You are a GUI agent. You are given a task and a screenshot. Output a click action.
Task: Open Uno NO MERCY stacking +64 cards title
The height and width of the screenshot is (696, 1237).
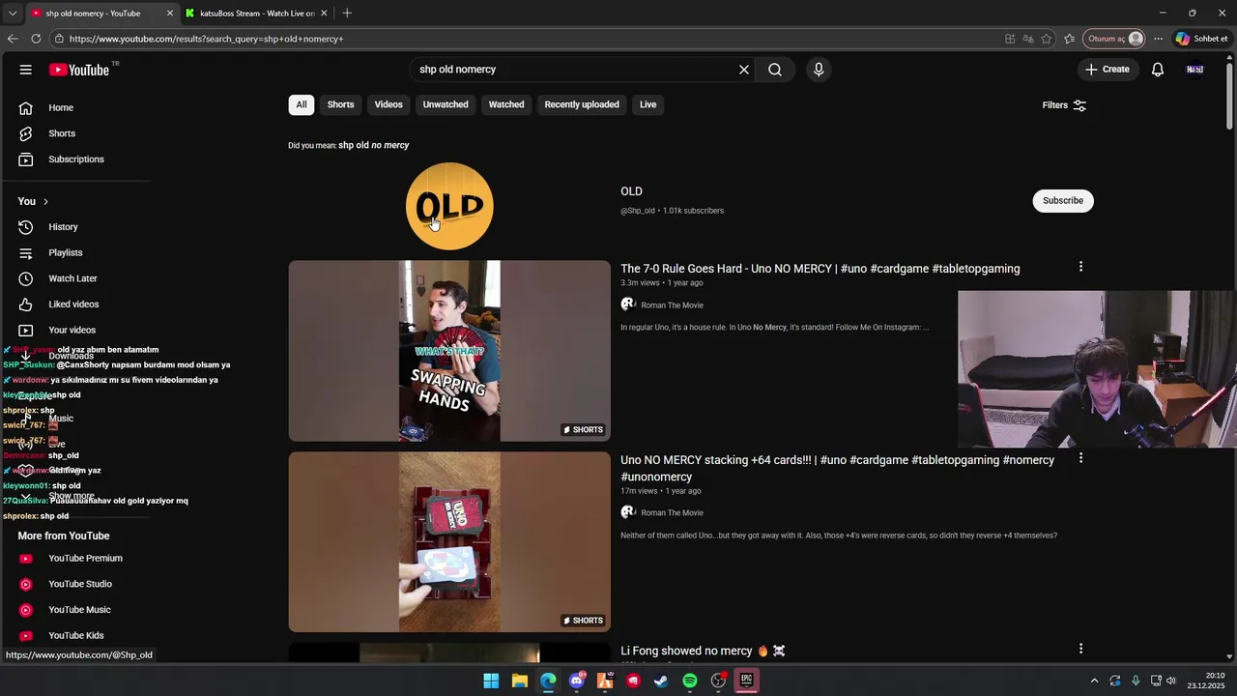[838, 468]
